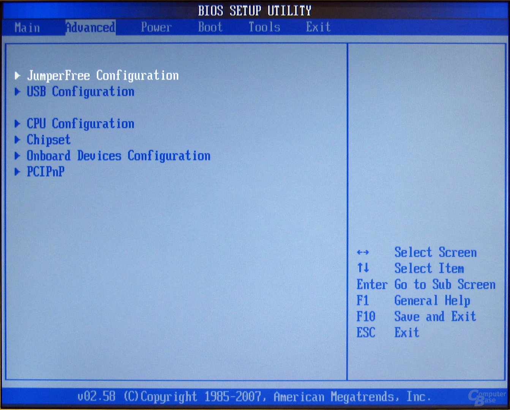The width and height of the screenshot is (510, 410).
Task: Click the ESC key label
Action: tap(366, 333)
